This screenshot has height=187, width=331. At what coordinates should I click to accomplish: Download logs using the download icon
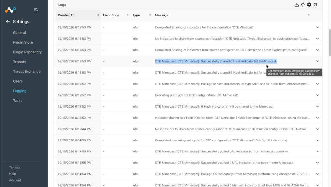click(297, 5)
